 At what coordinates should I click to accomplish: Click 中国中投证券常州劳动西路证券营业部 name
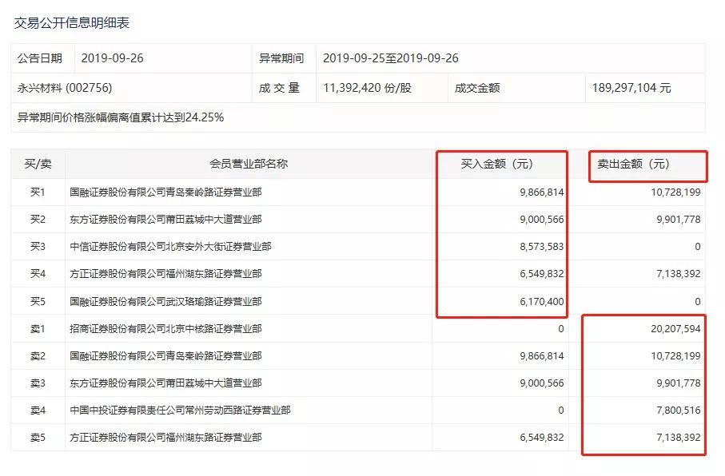(180, 410)
